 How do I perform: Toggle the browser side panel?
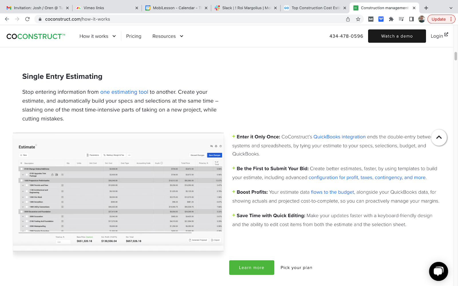[x=411, y=19]
